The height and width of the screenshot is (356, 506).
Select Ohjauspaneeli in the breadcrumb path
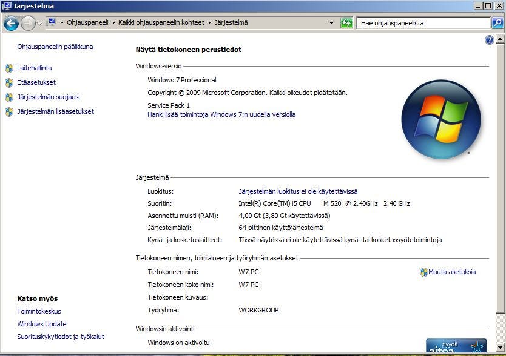coord(87,23)
